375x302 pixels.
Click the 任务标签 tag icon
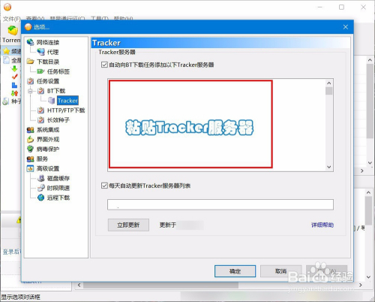[x=40, y=71]
